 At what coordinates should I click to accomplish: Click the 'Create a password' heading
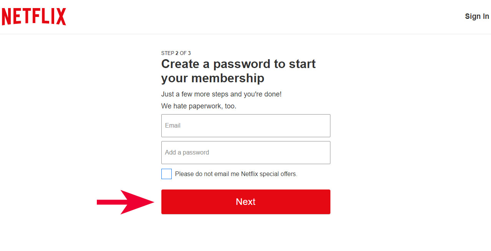(x=238, y=71)
